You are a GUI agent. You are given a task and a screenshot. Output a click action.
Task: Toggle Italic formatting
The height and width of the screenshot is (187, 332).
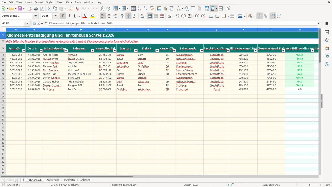pos(69,16)
